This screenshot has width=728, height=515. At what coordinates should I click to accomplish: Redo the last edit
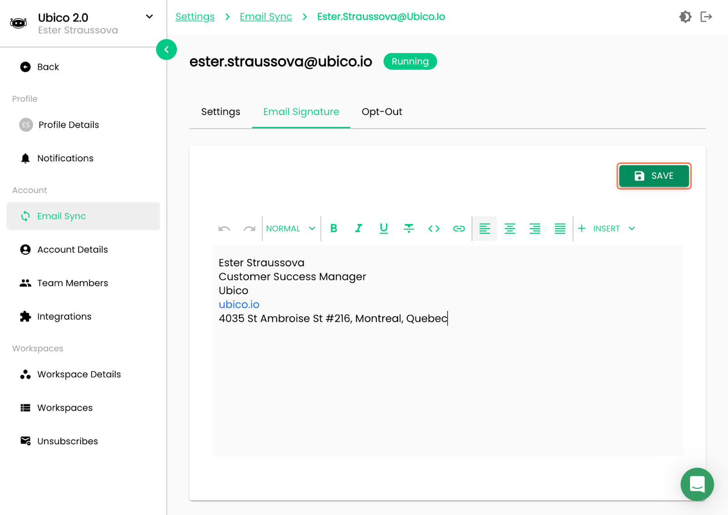249,229
